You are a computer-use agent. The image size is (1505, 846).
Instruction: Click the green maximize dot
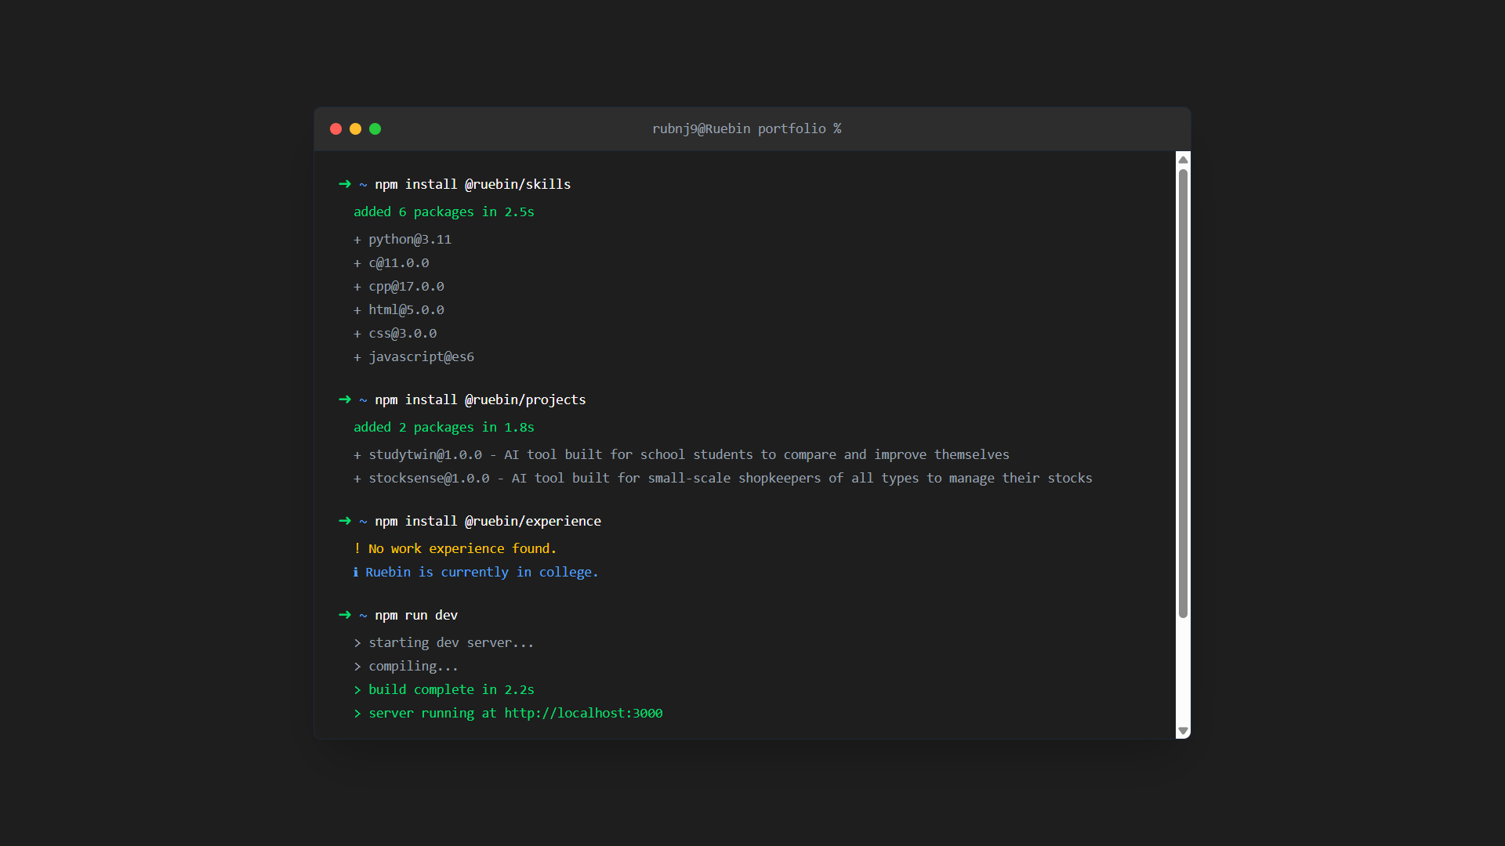pyautogui.click(x=375, y=128)
